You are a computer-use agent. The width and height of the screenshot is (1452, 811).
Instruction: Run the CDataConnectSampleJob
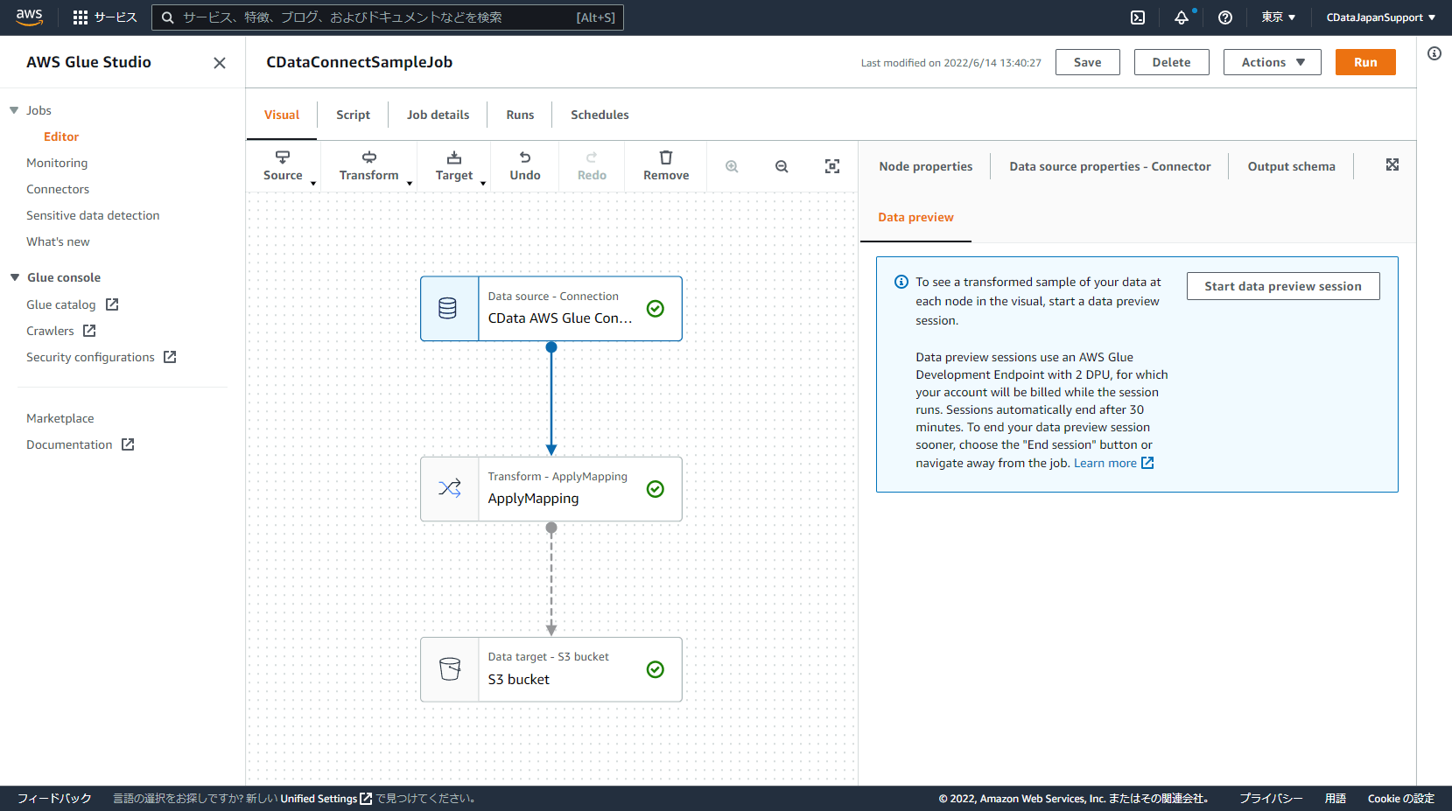point(1365,62)
